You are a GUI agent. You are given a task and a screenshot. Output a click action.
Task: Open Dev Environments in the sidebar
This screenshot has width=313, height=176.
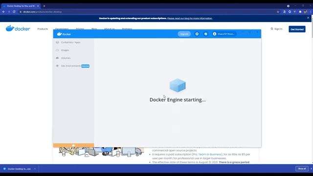tap(70, 66)
